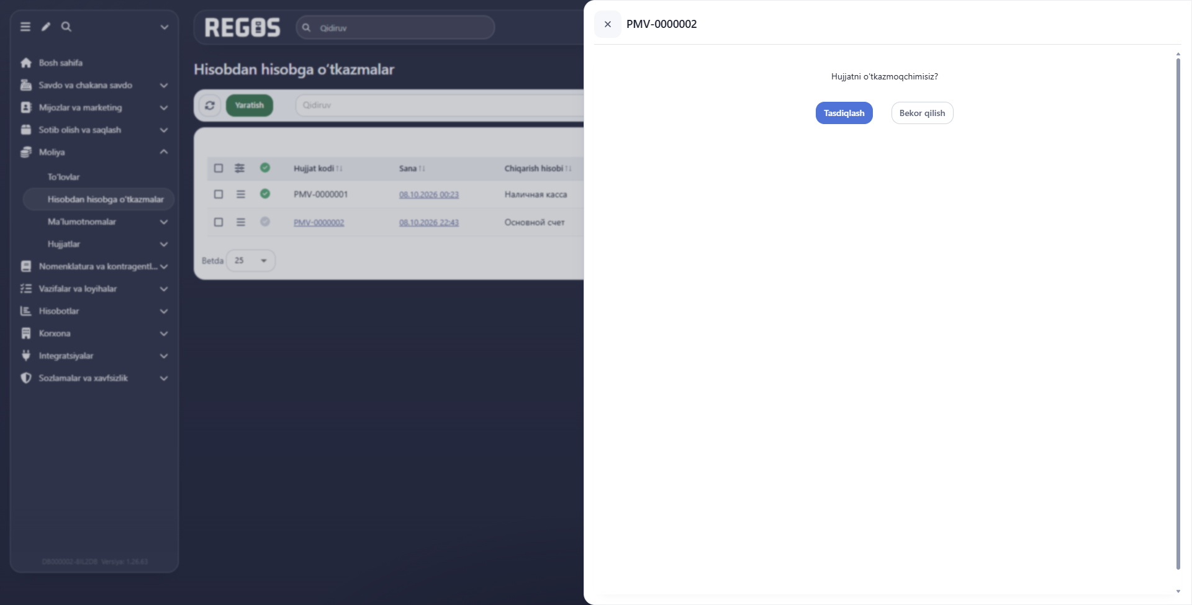Check the PMV-0000002 row checkbox
Image resolution: width=1192 pixels, height=605 pixels.
click(x=219, y=222)
